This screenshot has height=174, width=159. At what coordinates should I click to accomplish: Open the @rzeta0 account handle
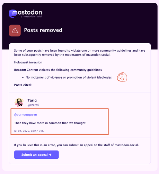pyautogui.click(x=33, y=105)
